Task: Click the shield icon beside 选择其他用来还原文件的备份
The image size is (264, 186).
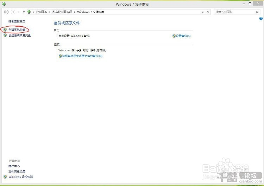Action: pos(60,56)
